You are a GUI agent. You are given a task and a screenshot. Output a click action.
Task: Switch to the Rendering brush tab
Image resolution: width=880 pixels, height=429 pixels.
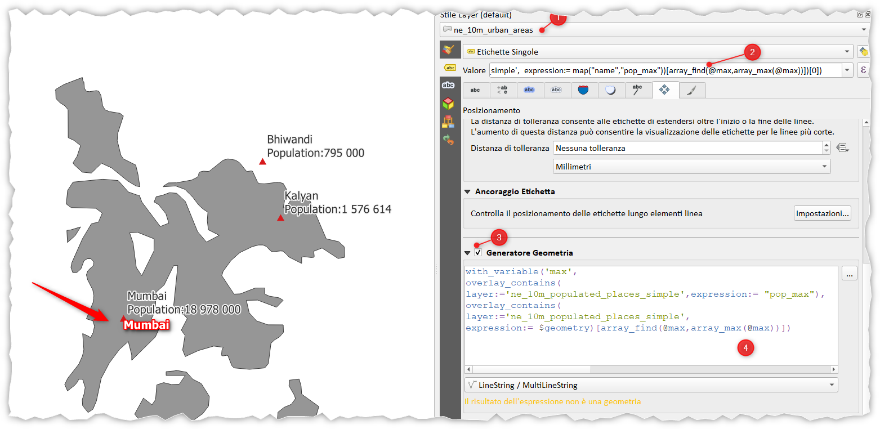coord(691,90)
